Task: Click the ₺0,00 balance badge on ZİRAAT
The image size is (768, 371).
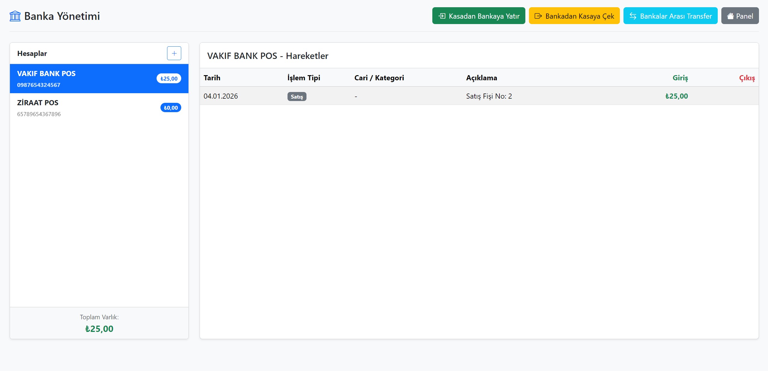Action: pyautogui.click(x=170, y=108)
